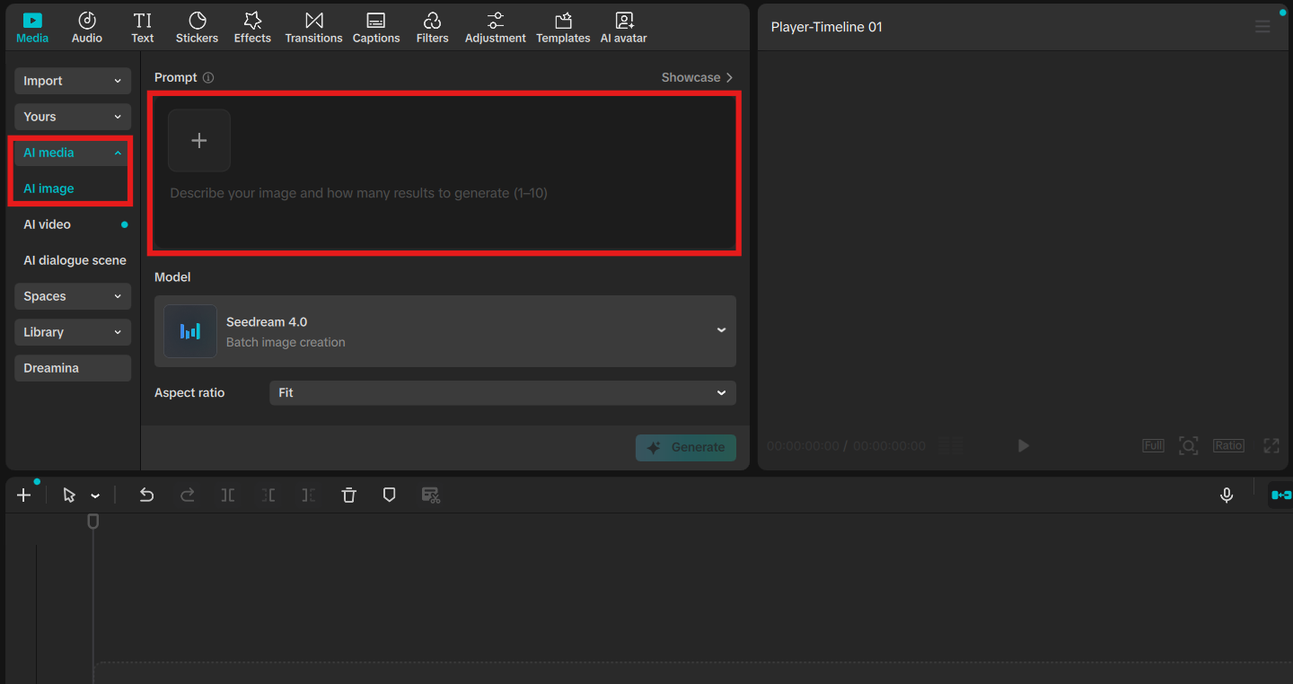Toggle the timeline magnet snapping button
The width and height of the screenshot is (1293, 684).
tap(1281, 495)
